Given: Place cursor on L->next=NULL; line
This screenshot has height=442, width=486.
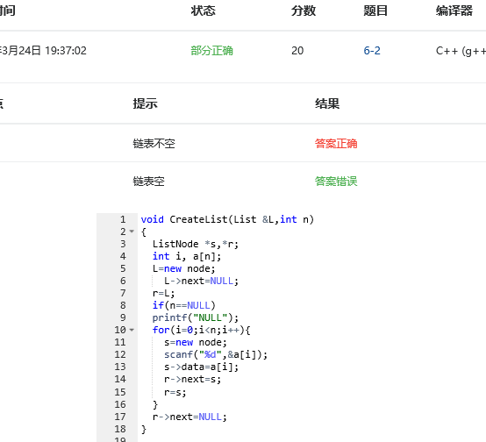Looking at the screenshot, I should 202,281.
